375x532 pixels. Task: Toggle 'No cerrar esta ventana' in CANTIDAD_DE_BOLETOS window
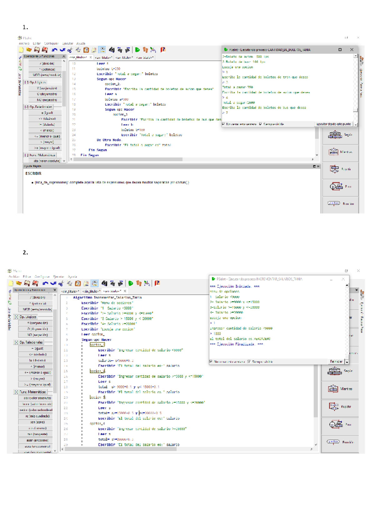tap(223, 124)
